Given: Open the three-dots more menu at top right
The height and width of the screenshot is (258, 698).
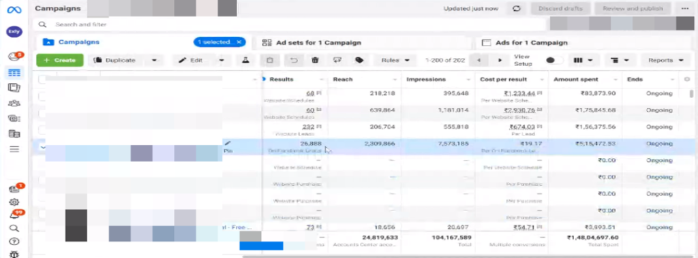Looking at the screenshot, I should click(x=684, y=8).
